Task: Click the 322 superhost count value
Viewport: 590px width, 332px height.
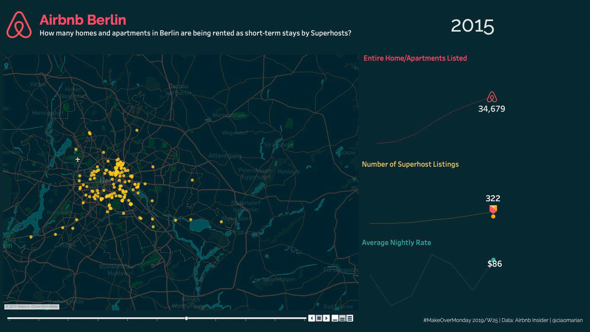Action: 493,199
